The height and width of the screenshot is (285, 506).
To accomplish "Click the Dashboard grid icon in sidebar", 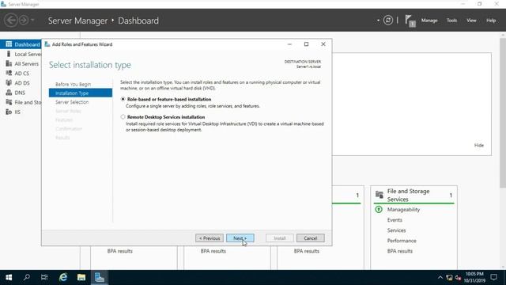I will tap(9, 44).
